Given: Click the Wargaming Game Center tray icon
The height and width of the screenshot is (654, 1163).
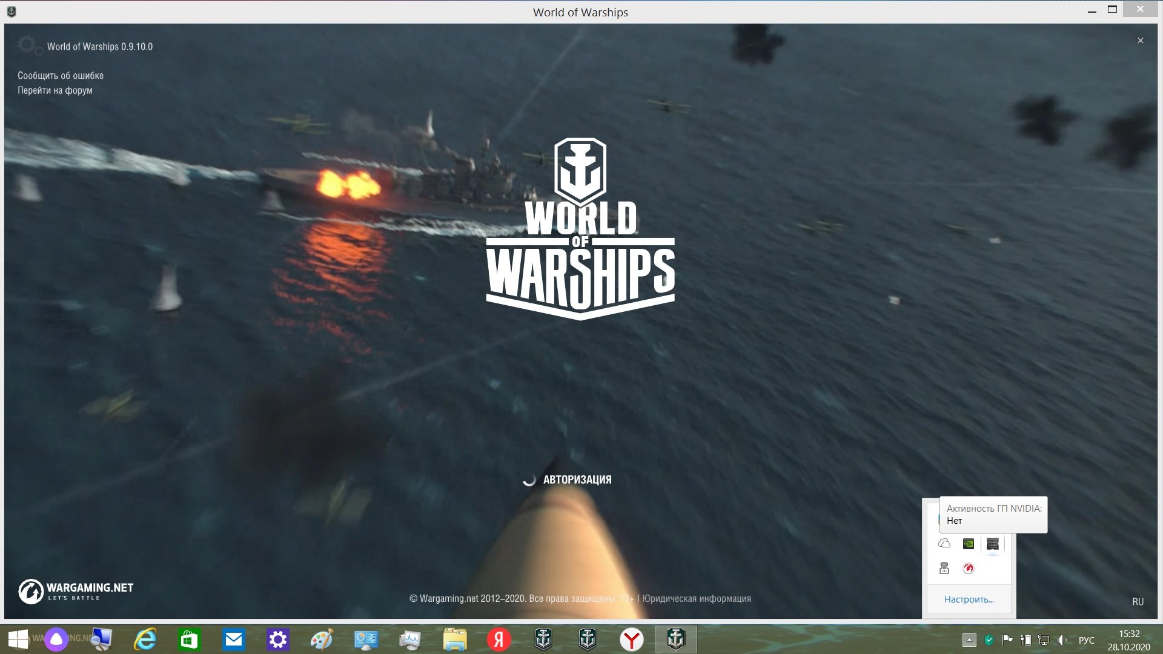Looking at the screenshot, I should (969, 568).
